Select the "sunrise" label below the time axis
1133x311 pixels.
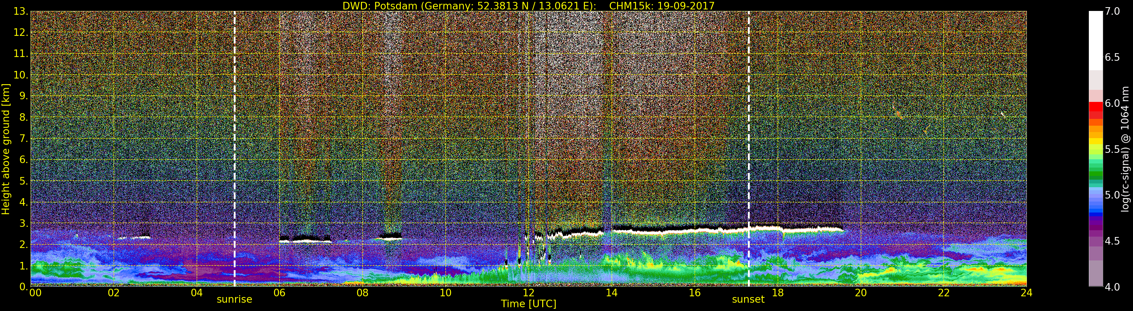pos(234,300)
